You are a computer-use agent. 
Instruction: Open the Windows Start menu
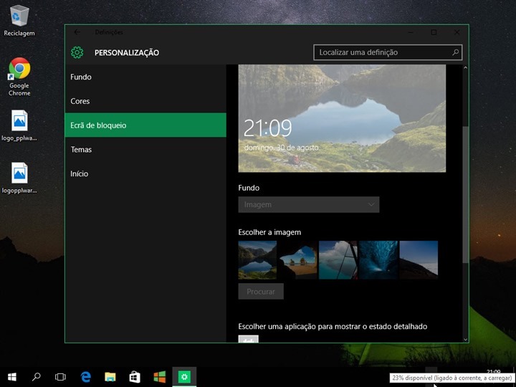point(12,377)
